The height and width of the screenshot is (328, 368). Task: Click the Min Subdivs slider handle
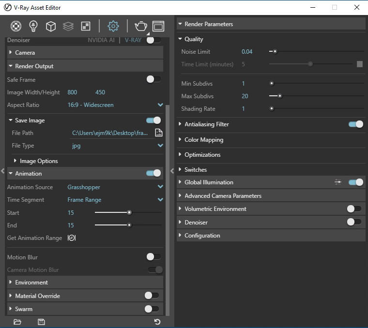pos(272,83)
